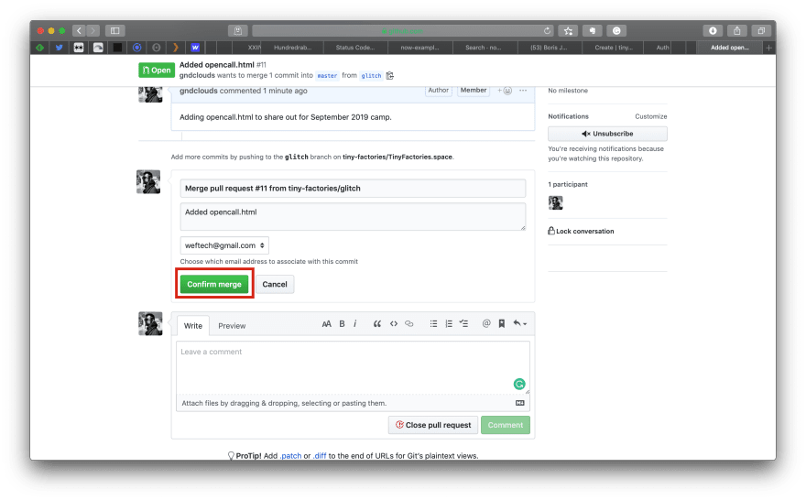Viewport: 806px width, 500px height.
Task: Click the Grammarly icon in comment box
Action: [519, 384]
